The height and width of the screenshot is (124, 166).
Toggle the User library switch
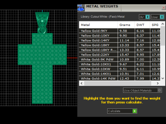tap(157, 17)
